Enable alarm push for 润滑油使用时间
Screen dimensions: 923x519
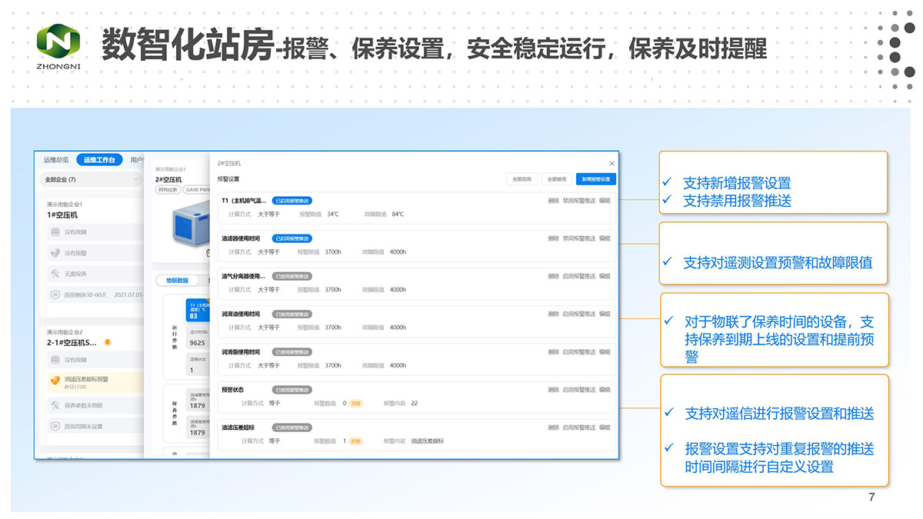pos(579,314)
